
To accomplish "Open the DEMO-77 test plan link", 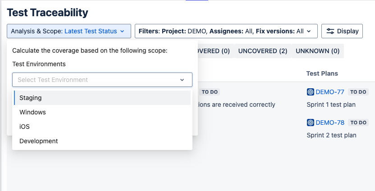I will [x=330, y=92].
